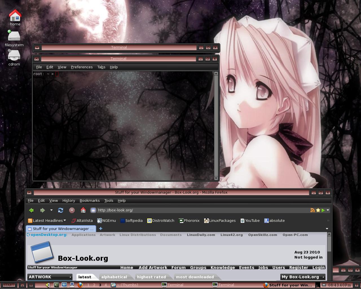The width and height of the screenshot is (361, 289).
Task: Click the Terminal vertical scrollbar down arrow
Action: (216, 178)
